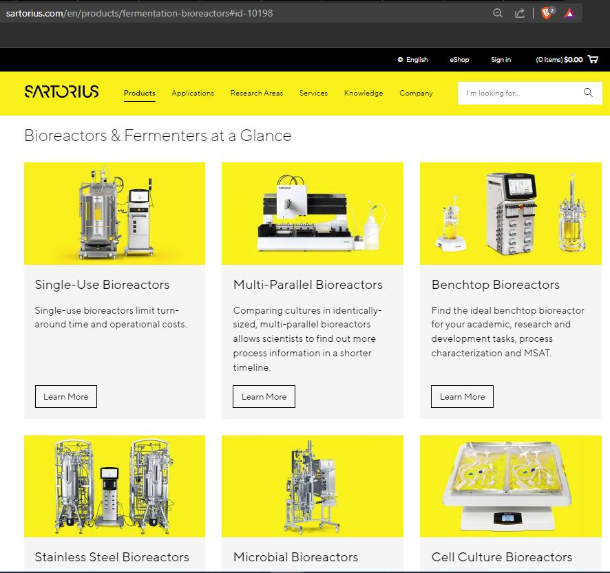
Task: Click the search magnifier in site search box
Action: pyautogui.click(x=588, y=93)
